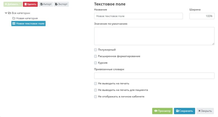Image resolution: width=218 pixels, height=117 pixels.
Task: Enable the Курсив checkbox
Action: coord(96,63)
